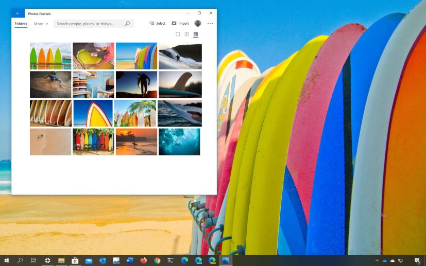Click the blue back arrow in Photos
This screenshot has height=266, width=426.
18,13
